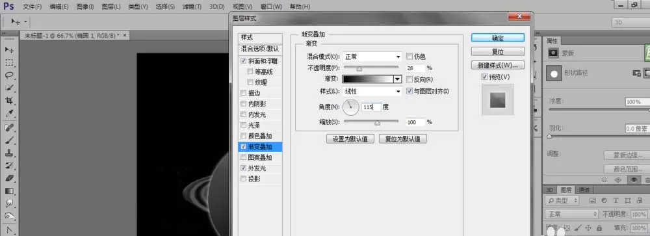Select the Rectangular Marquee tool
650x236 pixels.
coord(9,62)
